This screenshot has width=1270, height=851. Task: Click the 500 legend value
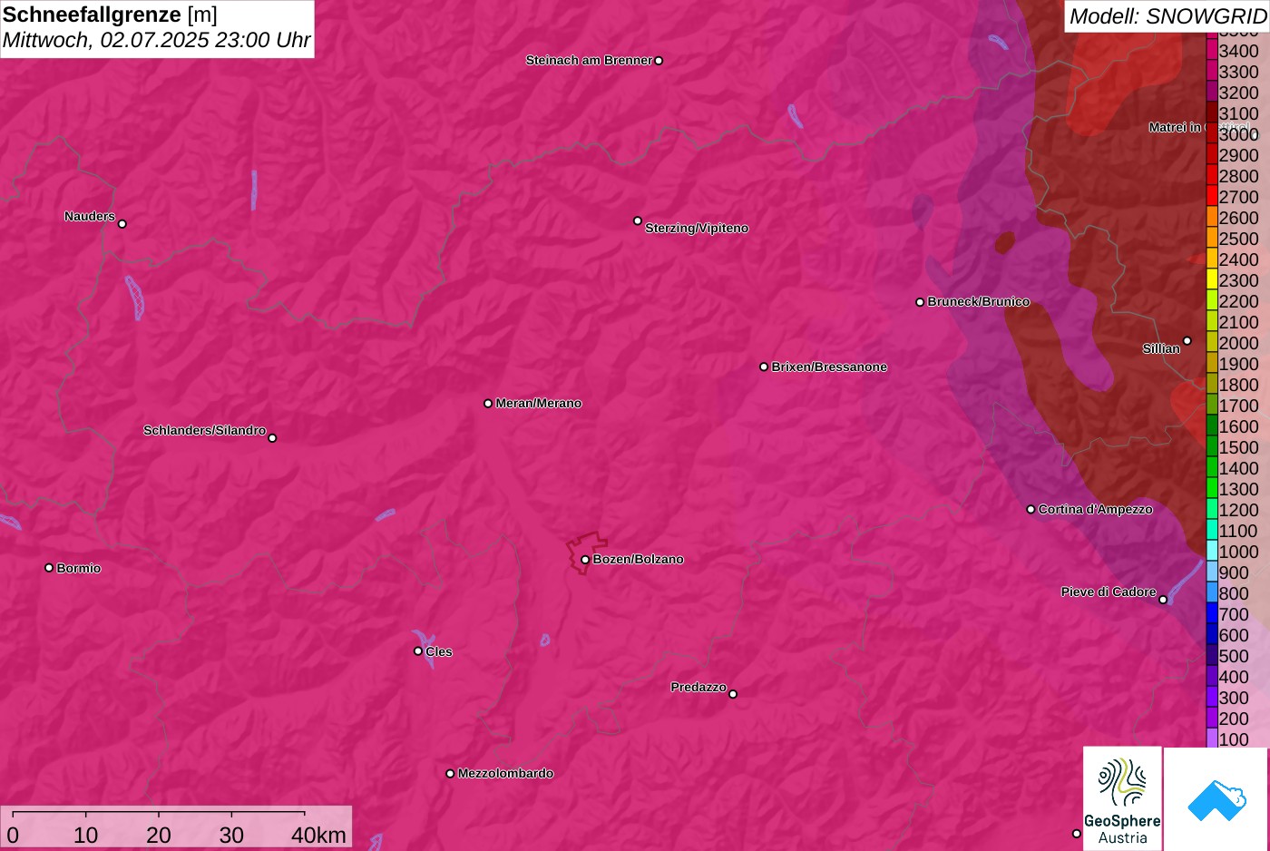pyautogui.click(x=1234, y=657)
